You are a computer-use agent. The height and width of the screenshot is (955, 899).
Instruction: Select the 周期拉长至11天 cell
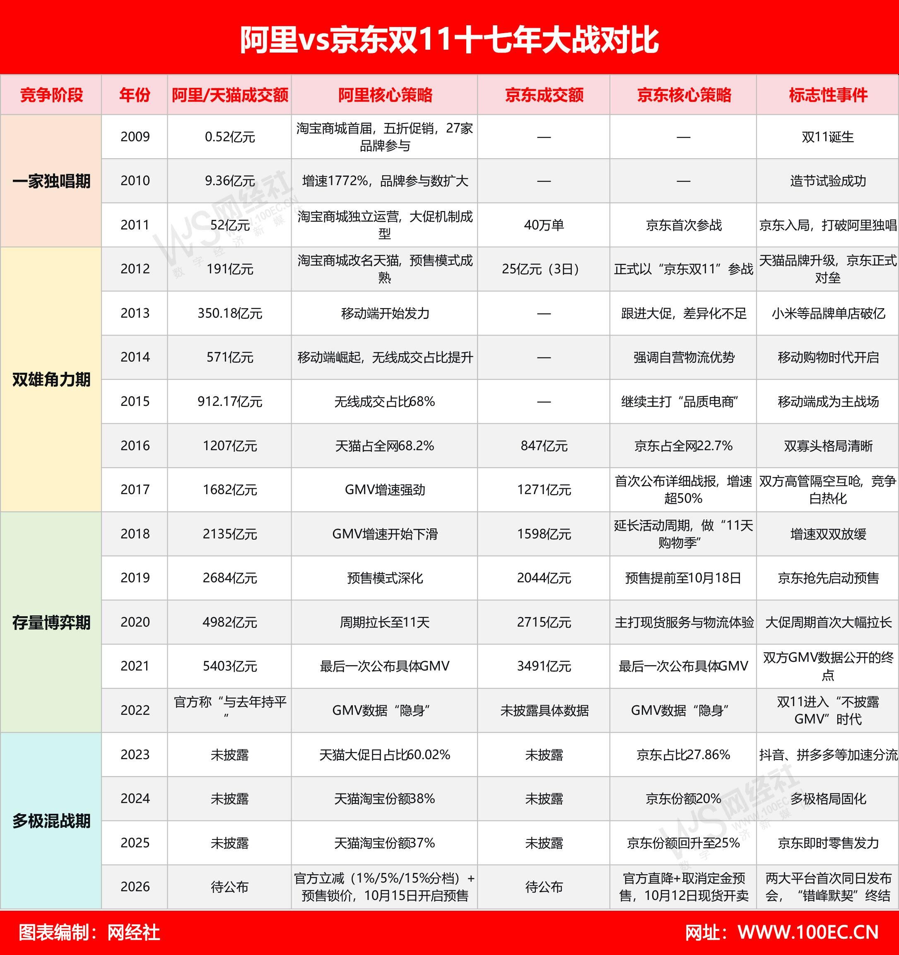coord(385,622)
